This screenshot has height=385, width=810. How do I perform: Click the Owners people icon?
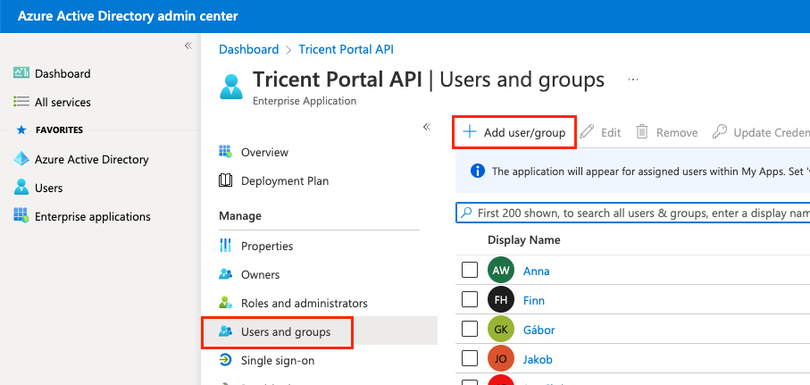point(225,274)
